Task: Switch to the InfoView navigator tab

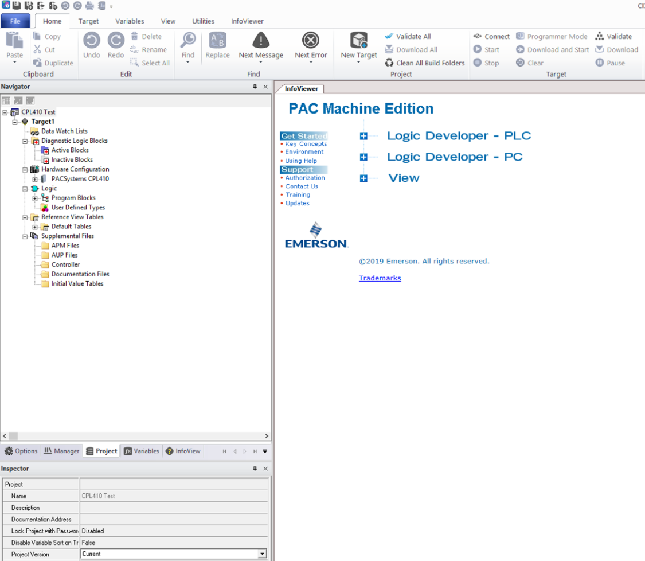Action: 183,451
